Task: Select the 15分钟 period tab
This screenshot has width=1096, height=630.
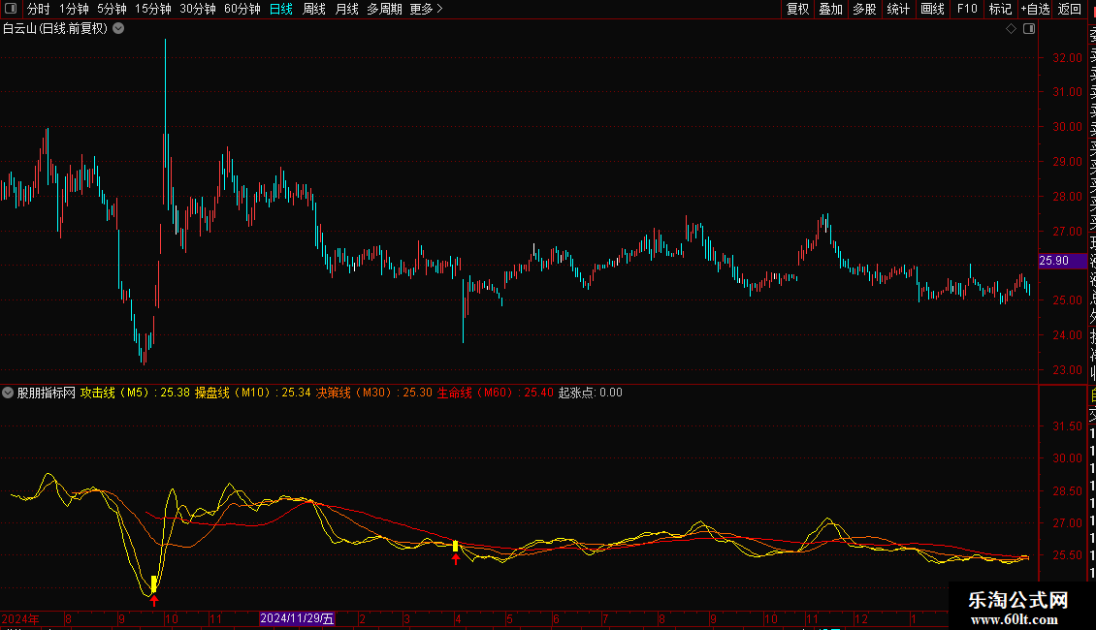Action: coord(153,9)
